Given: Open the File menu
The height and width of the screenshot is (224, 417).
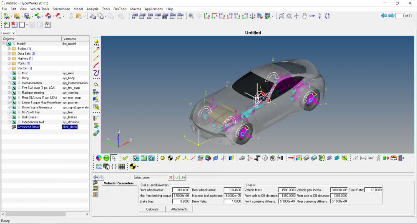Looking at the screenshot, I should point(4,9).
